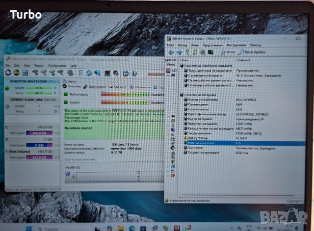Open Помощ menu in AIDA64
Screen dimensions: 314x231
tap(255, 45)
